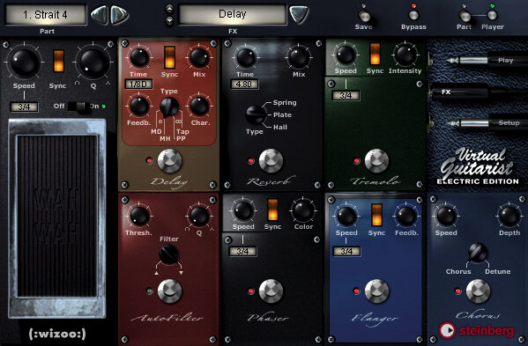Toggle the Wah Off/On switch
Image resolution: width=528 pixels, height=346 pixels.
point(80,107)
